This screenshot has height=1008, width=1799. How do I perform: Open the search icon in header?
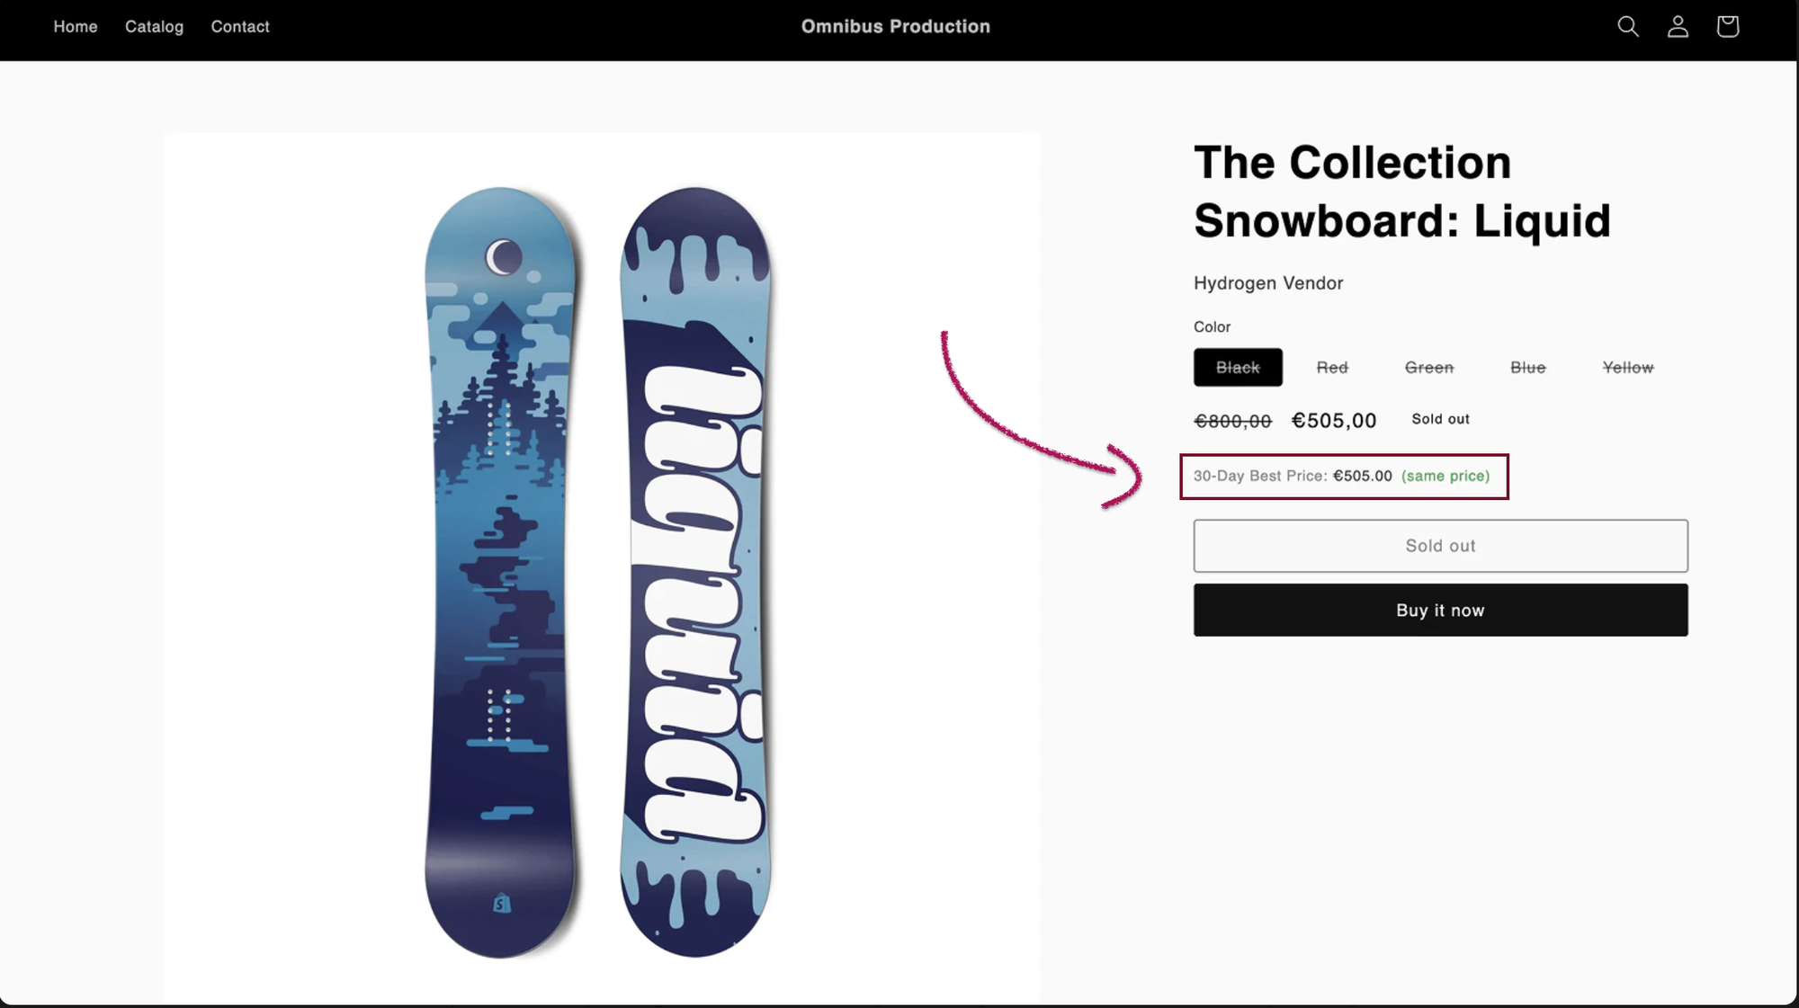pos(1627,27)
